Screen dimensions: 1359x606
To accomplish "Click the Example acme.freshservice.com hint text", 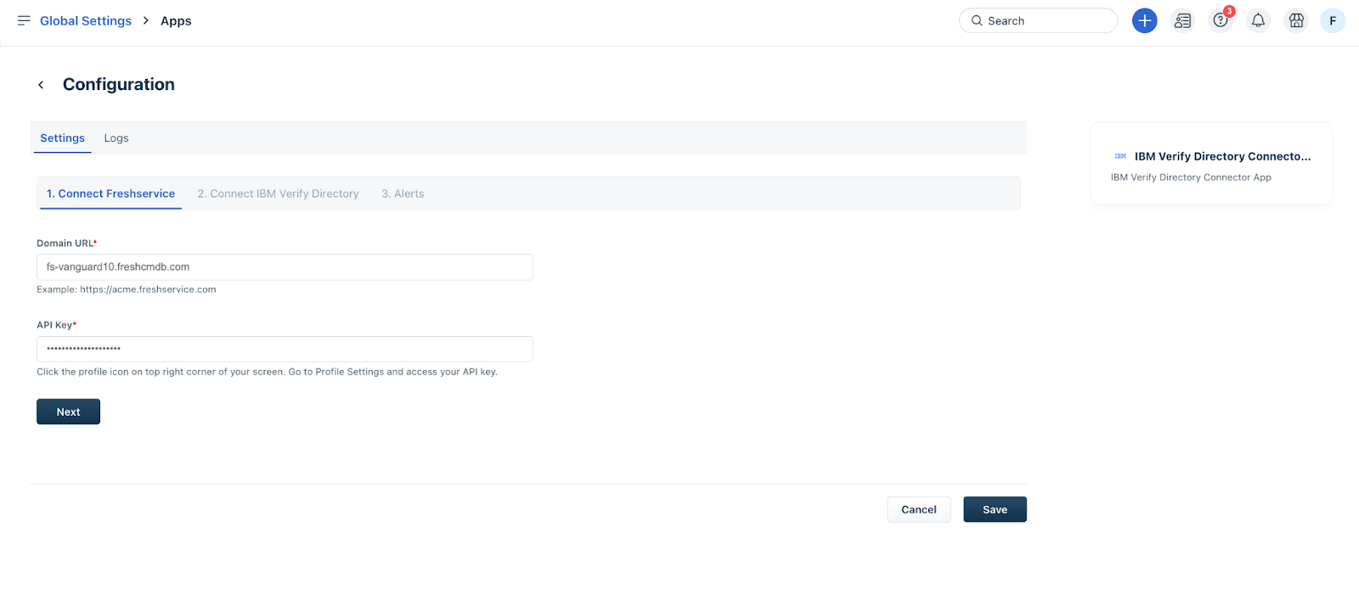I will point(127,289).
